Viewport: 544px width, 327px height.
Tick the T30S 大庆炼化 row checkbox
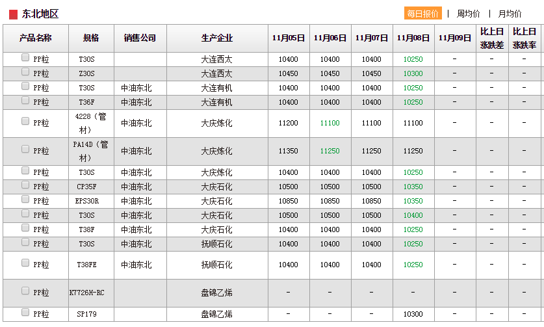pos(25,170)
